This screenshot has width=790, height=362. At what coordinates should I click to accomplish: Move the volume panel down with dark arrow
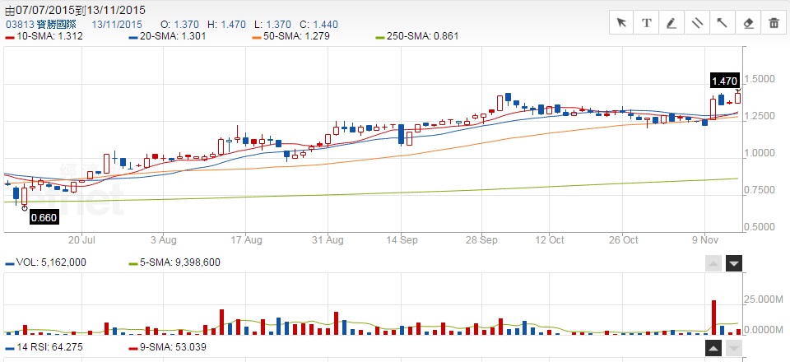[x=734, y=263]
